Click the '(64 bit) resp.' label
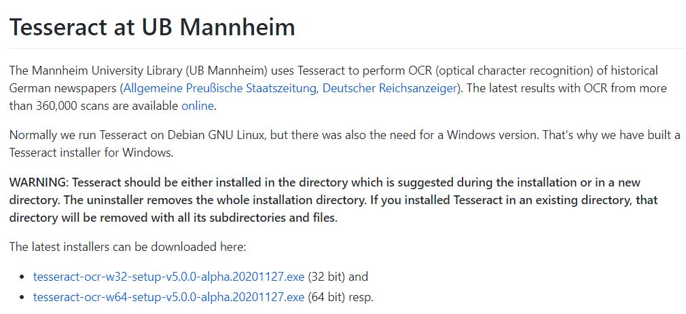 click(341, 297)
